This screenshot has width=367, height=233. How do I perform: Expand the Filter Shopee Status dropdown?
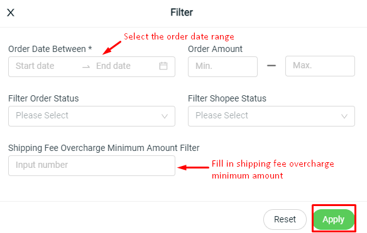(271, 116)
